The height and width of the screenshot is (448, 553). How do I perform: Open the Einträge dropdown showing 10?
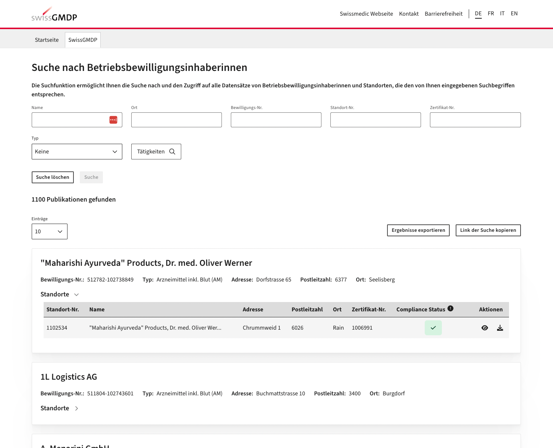click(x=49, y=231)
